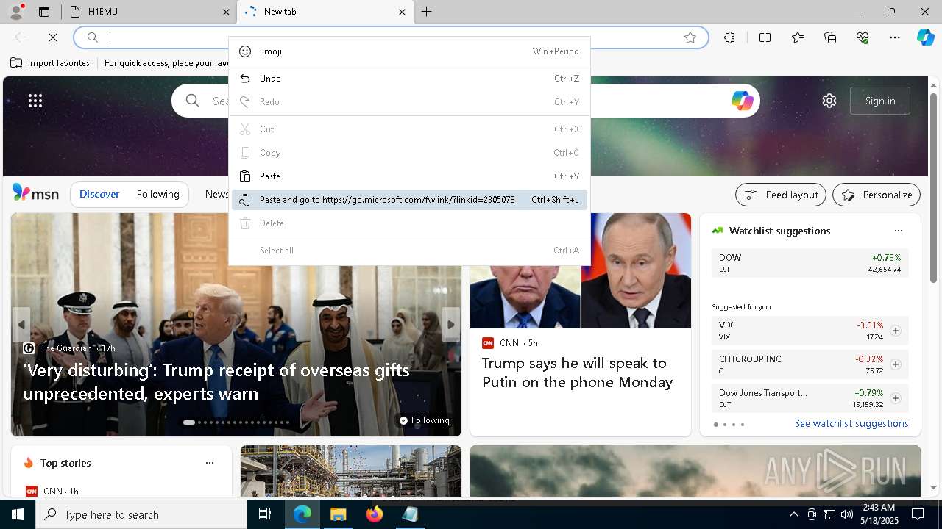
Task: Open the Copilot sidebar icon
Action: pos(925,37)
